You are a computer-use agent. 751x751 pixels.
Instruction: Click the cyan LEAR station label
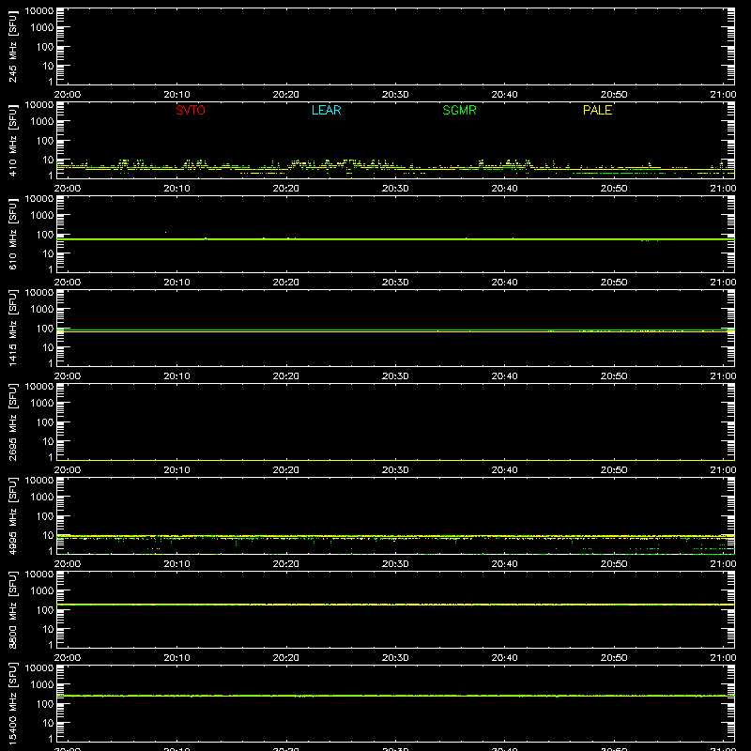point(326,110)
